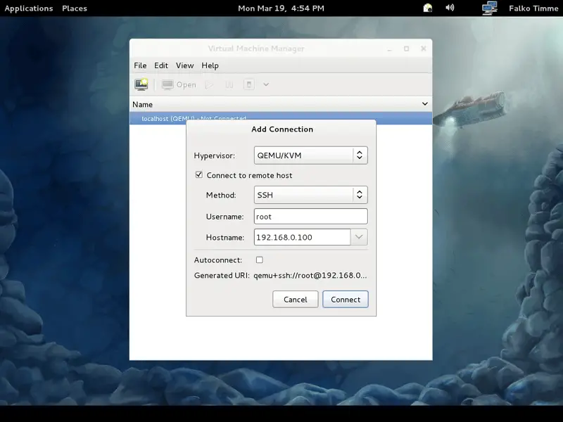
Task: Click the notification icon in the top bar
Action: click(428, 8)
